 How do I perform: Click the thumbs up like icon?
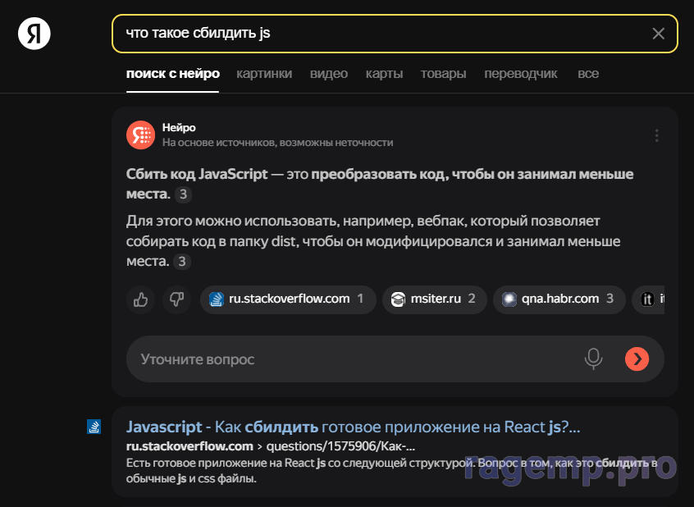[140, 299]
